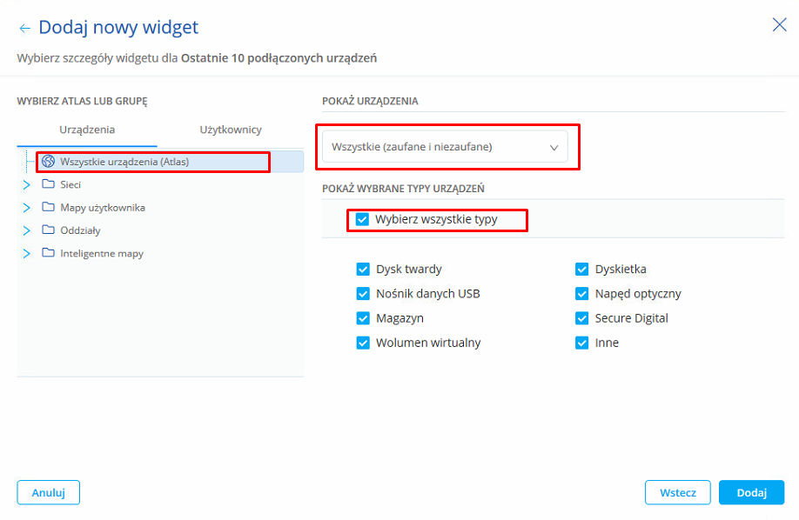The height and width of the screenshot is (520, 799).
Task: Click the Oddziały folder icon
Action: [49, 230]
